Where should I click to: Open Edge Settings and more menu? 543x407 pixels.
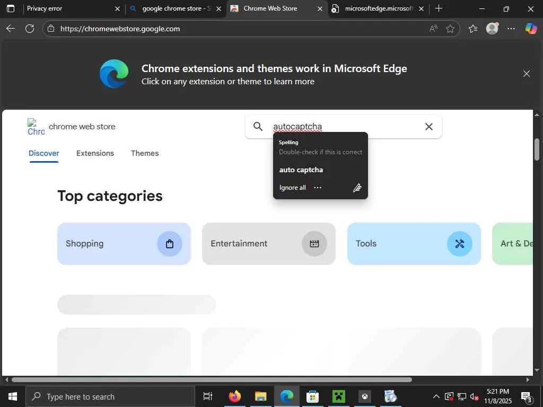pyautogui.click(x=511, y=29)
